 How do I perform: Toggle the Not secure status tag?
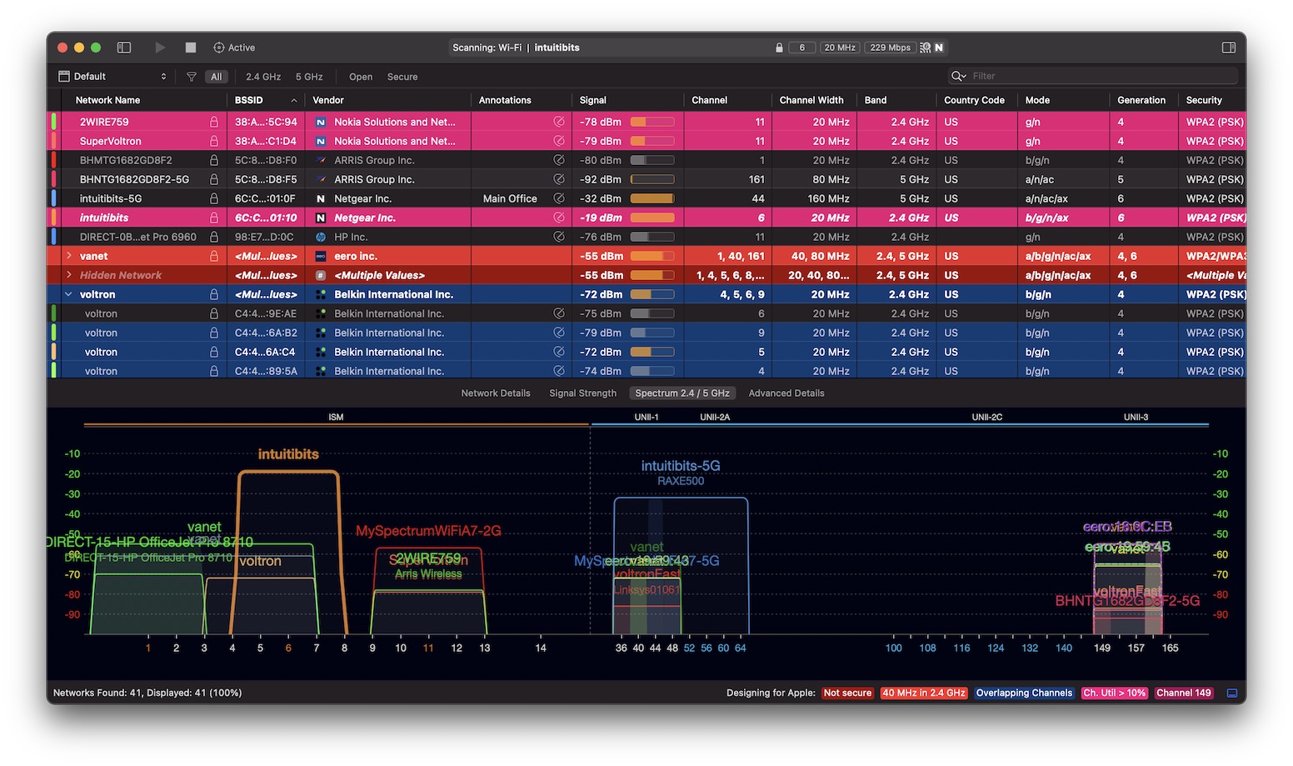pos(847,693)
